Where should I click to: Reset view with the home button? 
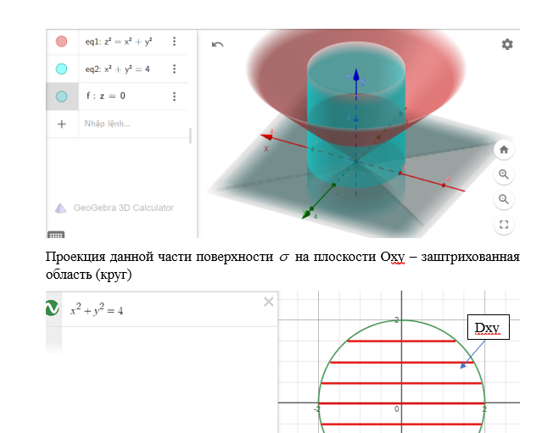tap(504, 150)
